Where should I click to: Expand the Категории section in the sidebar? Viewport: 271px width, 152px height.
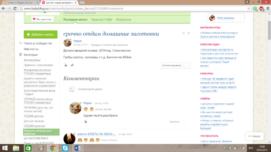click(21, 55)
